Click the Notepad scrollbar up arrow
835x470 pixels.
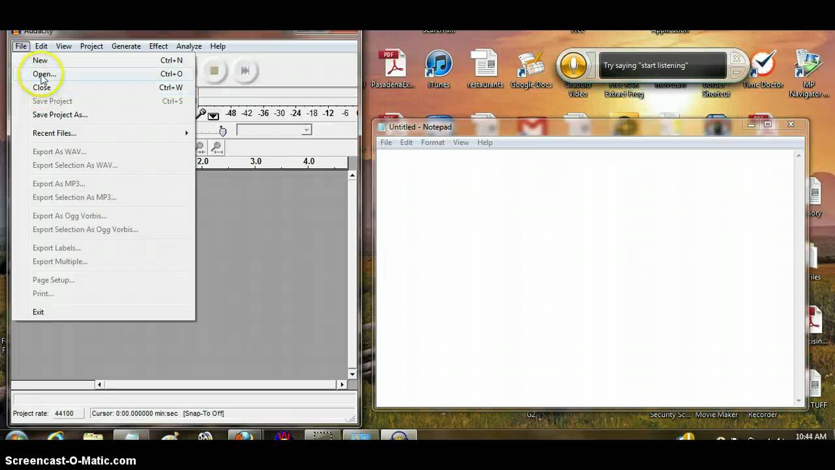pos(798,155)
